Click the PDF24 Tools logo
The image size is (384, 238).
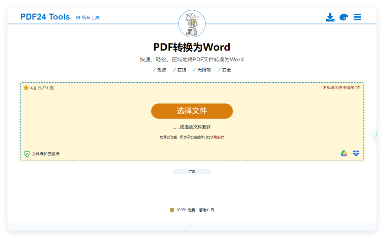coord(45,17)
